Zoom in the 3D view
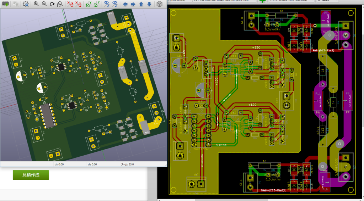This screenshot has height=201, width=364. coord(36,4)
